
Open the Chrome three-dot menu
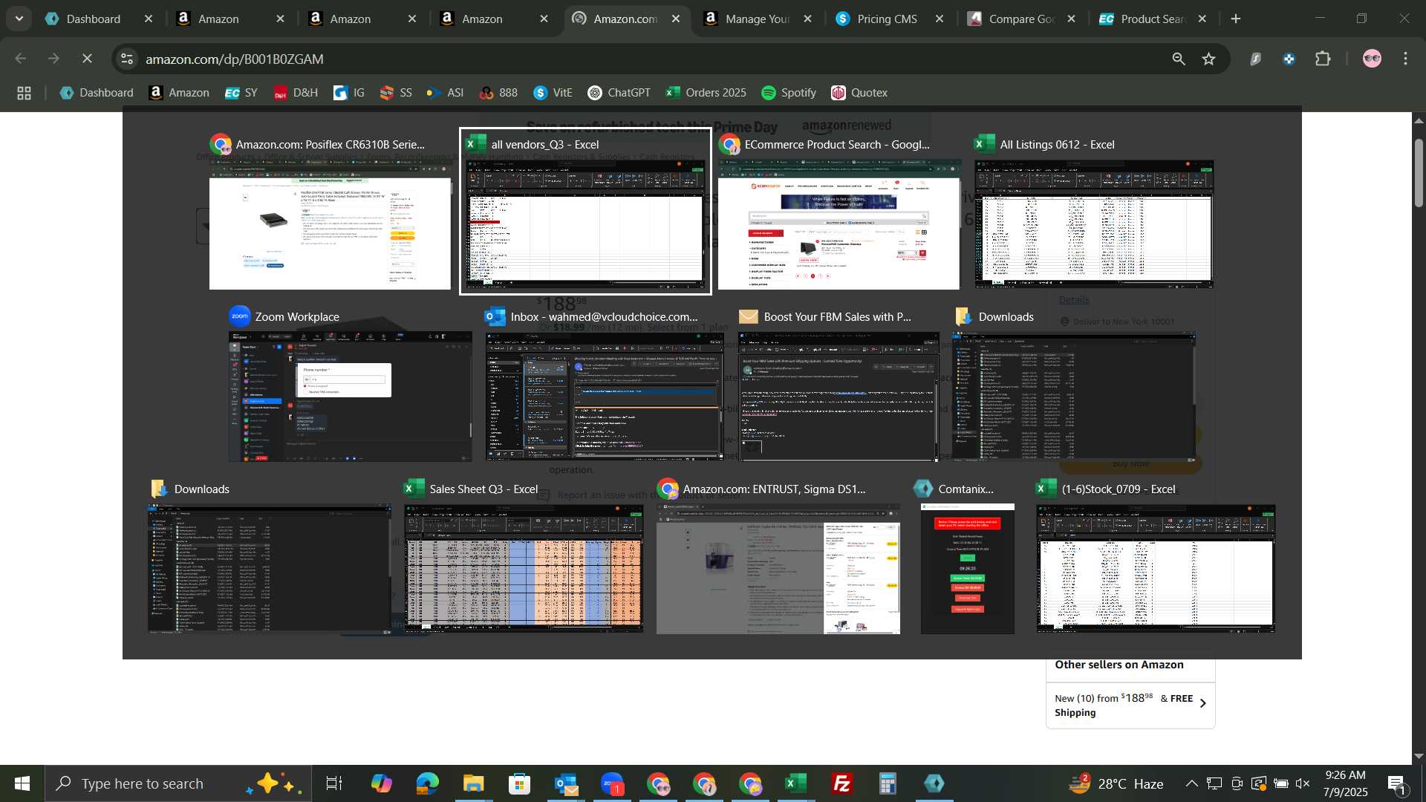point(1405,59)
